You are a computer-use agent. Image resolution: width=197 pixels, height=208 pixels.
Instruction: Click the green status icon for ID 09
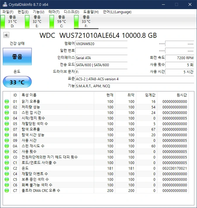[x=7, y=141]
